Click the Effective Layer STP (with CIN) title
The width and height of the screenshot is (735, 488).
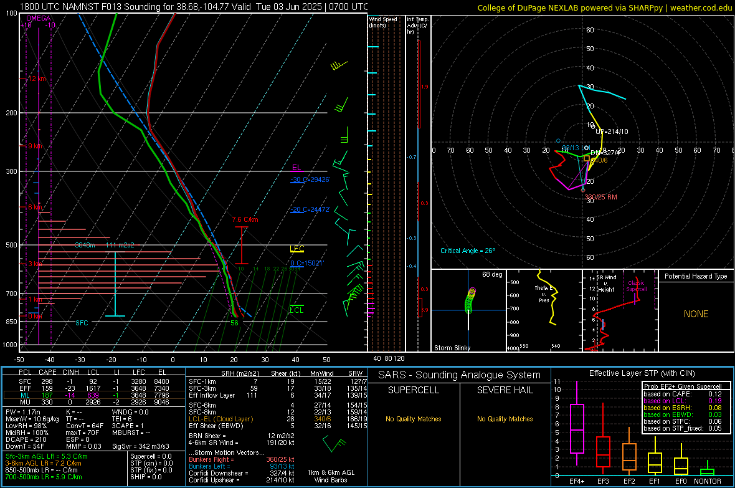(642, 373)
